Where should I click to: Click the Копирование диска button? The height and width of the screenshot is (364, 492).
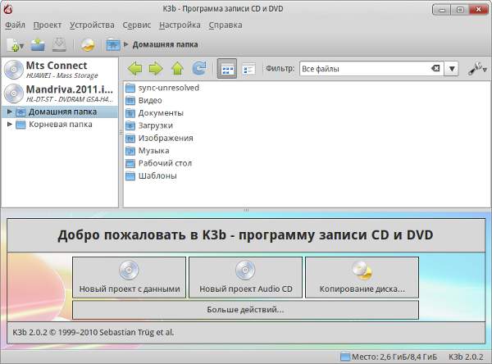[x=362, y=278]
